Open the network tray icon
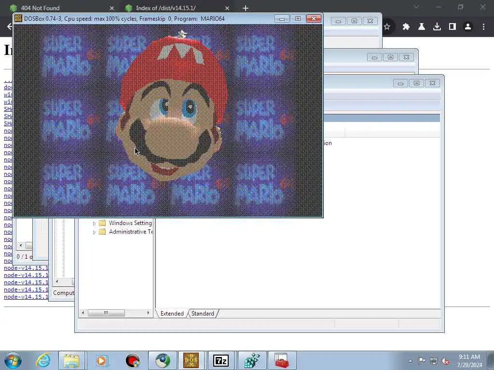494x370 pixels. pyautogui.click(x=434, y=361)
